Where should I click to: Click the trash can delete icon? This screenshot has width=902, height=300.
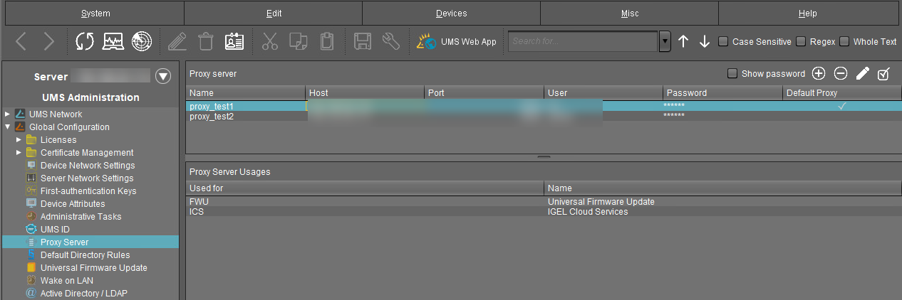click(x=206, y=42)
